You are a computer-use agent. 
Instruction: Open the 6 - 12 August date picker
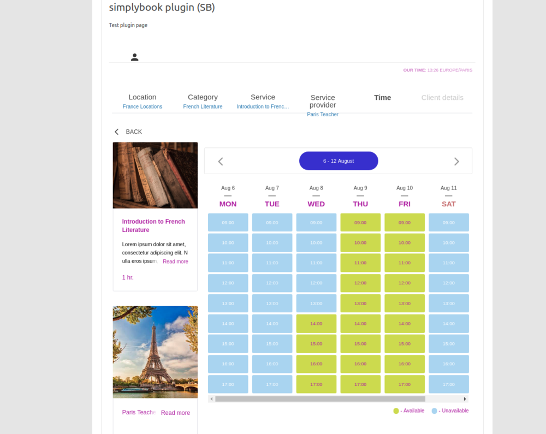click(x=339, y=161)
